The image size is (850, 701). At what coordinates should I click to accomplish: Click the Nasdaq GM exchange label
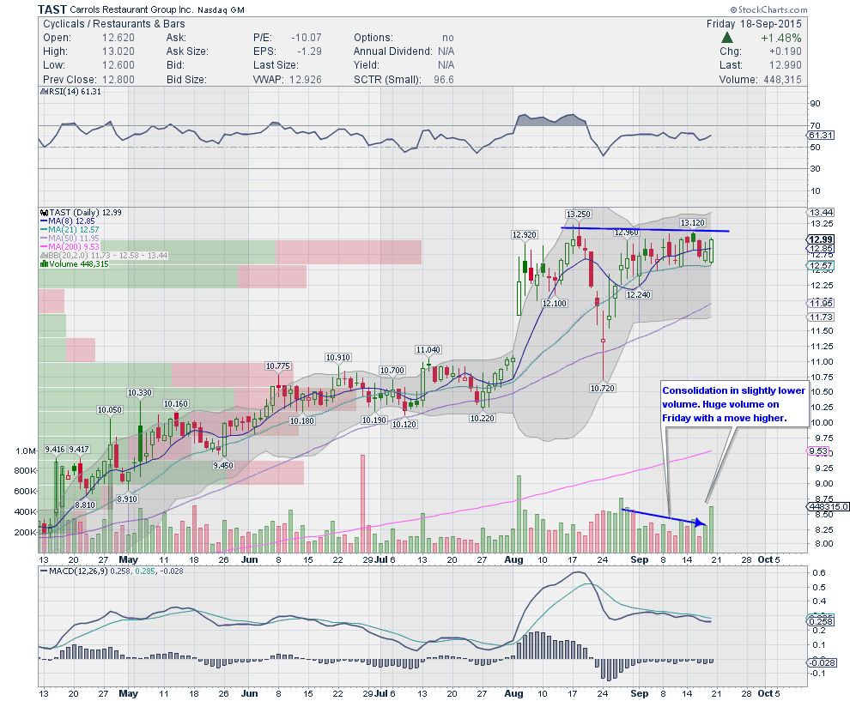coord(221,10)
